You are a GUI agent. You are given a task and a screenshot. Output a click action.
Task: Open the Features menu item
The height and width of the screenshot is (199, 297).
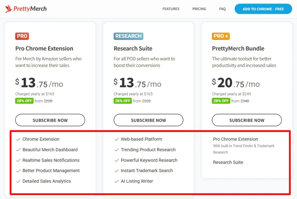pos(171,9)
